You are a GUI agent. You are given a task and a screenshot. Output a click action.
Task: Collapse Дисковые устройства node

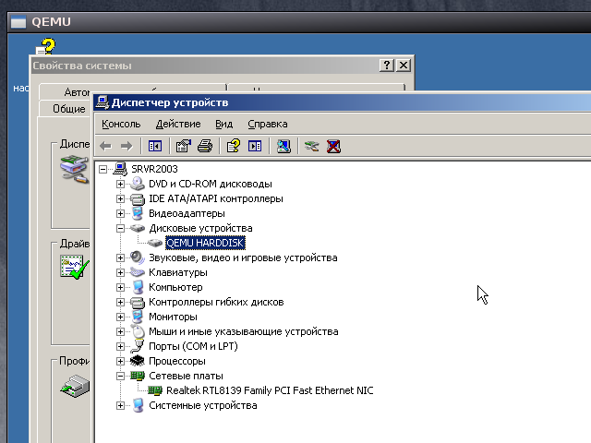[120, 228]
